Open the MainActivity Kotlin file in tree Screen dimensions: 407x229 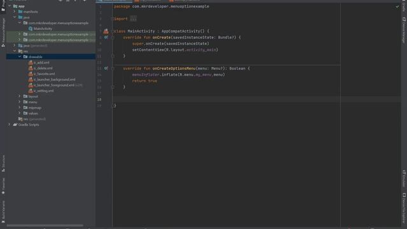pos(43,29)
